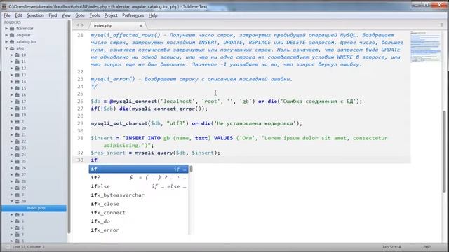Open the Project menu
449x252 pixels.
[111, 15]
